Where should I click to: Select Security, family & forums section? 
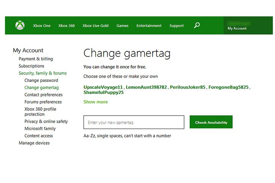[x=43, y=73]
